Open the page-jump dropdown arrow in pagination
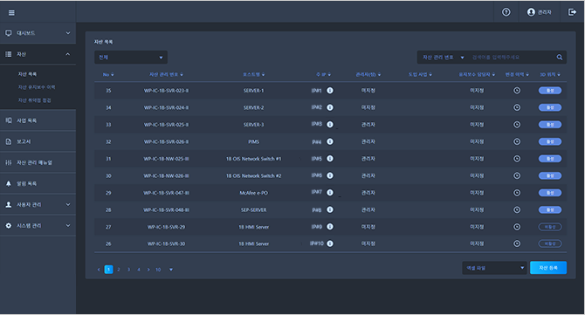 [171, 270]
